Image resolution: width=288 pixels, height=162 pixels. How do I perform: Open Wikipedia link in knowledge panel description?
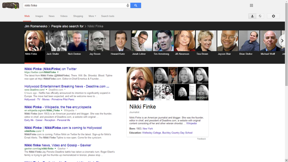(192, 123)
